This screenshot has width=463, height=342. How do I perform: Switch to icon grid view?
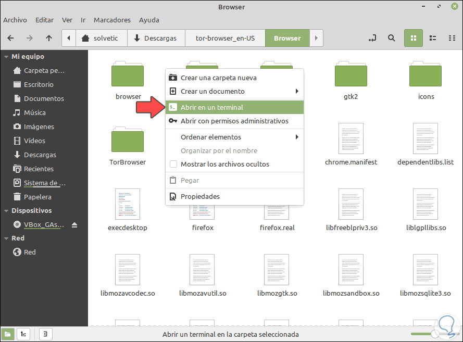coord(414,38)
